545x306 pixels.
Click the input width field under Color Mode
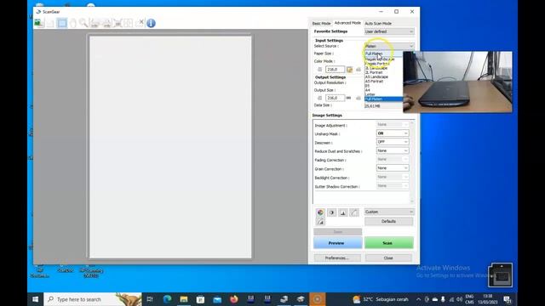(335, 70)
